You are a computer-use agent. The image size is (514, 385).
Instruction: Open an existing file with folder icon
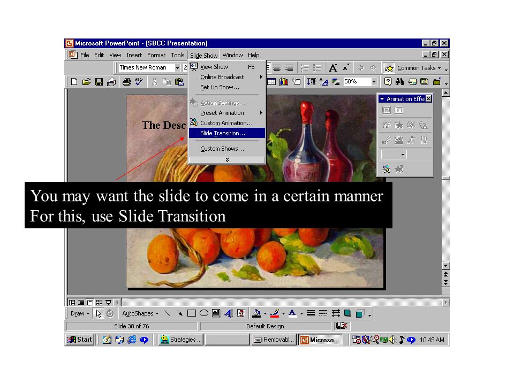point(87,82)
